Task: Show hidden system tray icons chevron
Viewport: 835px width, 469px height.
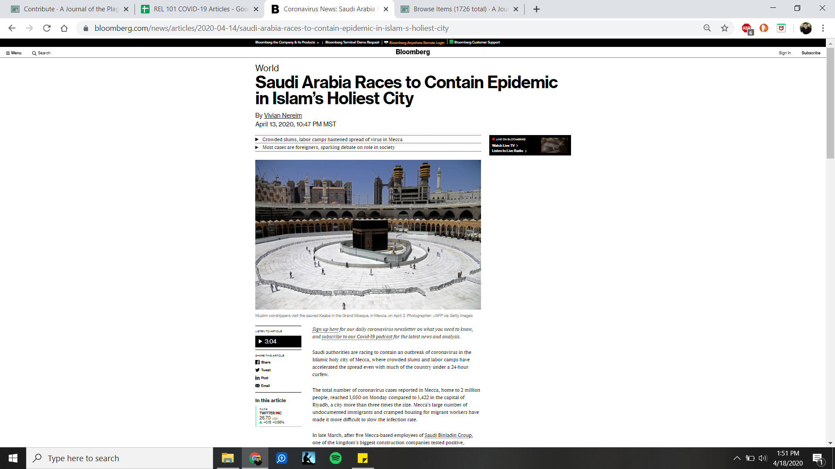Action: pyautogui.click(x=737, y=458)
